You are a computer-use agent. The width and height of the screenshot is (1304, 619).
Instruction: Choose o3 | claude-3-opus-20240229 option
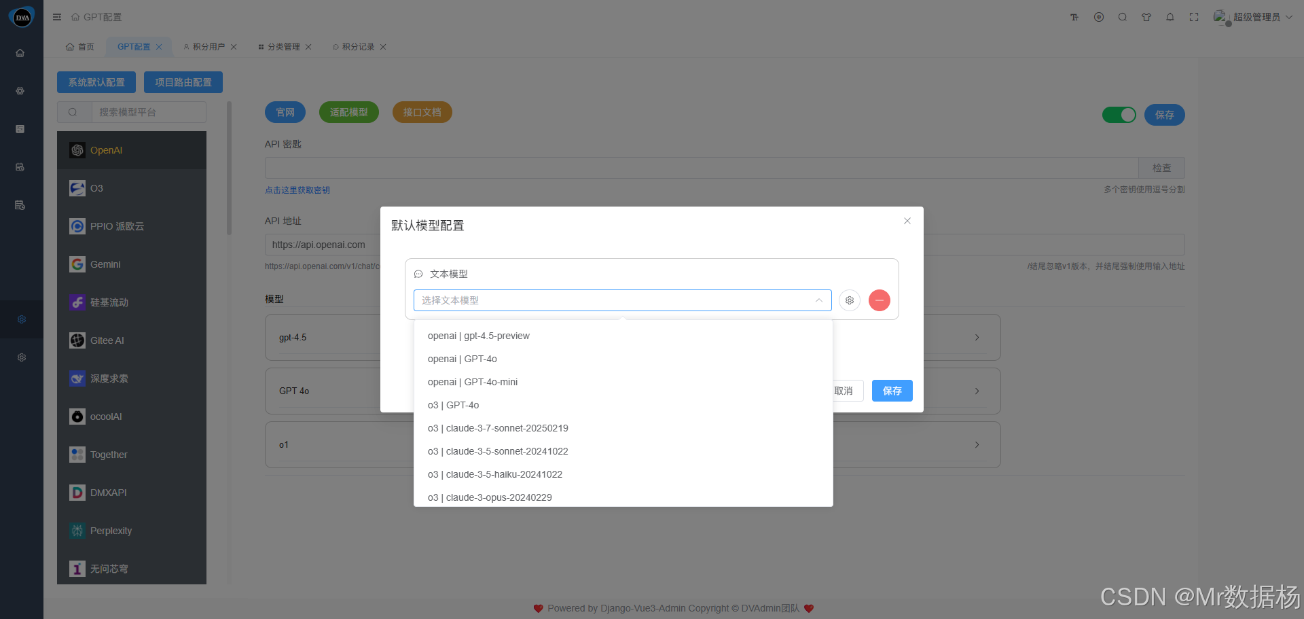[623, 496]
